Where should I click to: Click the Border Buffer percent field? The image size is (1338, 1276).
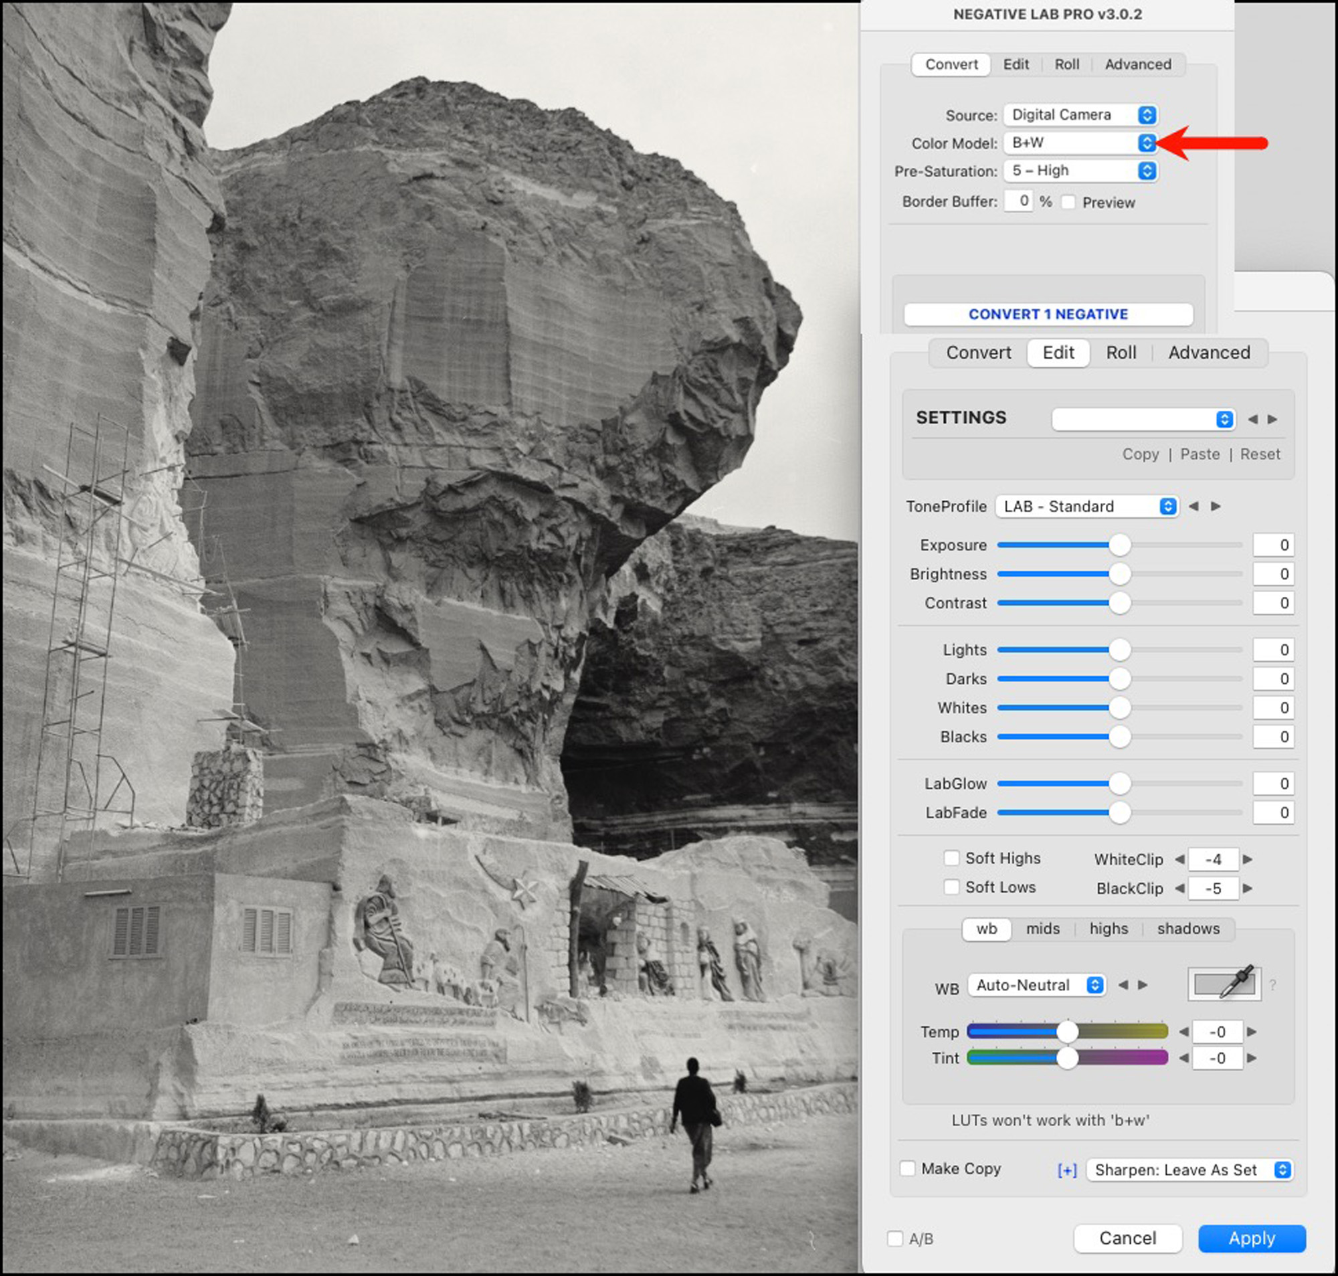pos(1018,201)
